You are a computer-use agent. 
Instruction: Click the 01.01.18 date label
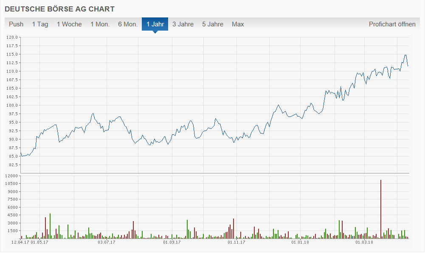(300, 242)
